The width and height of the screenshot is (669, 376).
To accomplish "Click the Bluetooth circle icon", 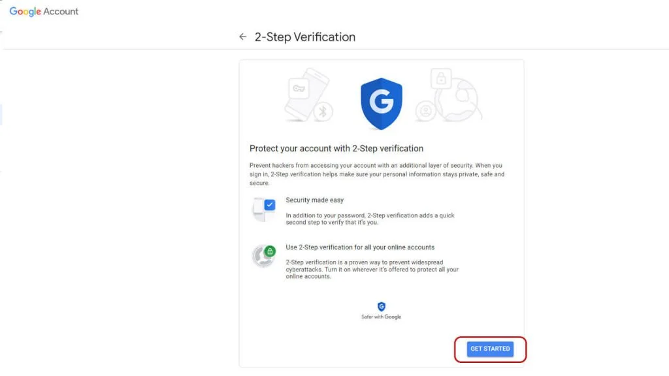I will (x=323, y=112).
